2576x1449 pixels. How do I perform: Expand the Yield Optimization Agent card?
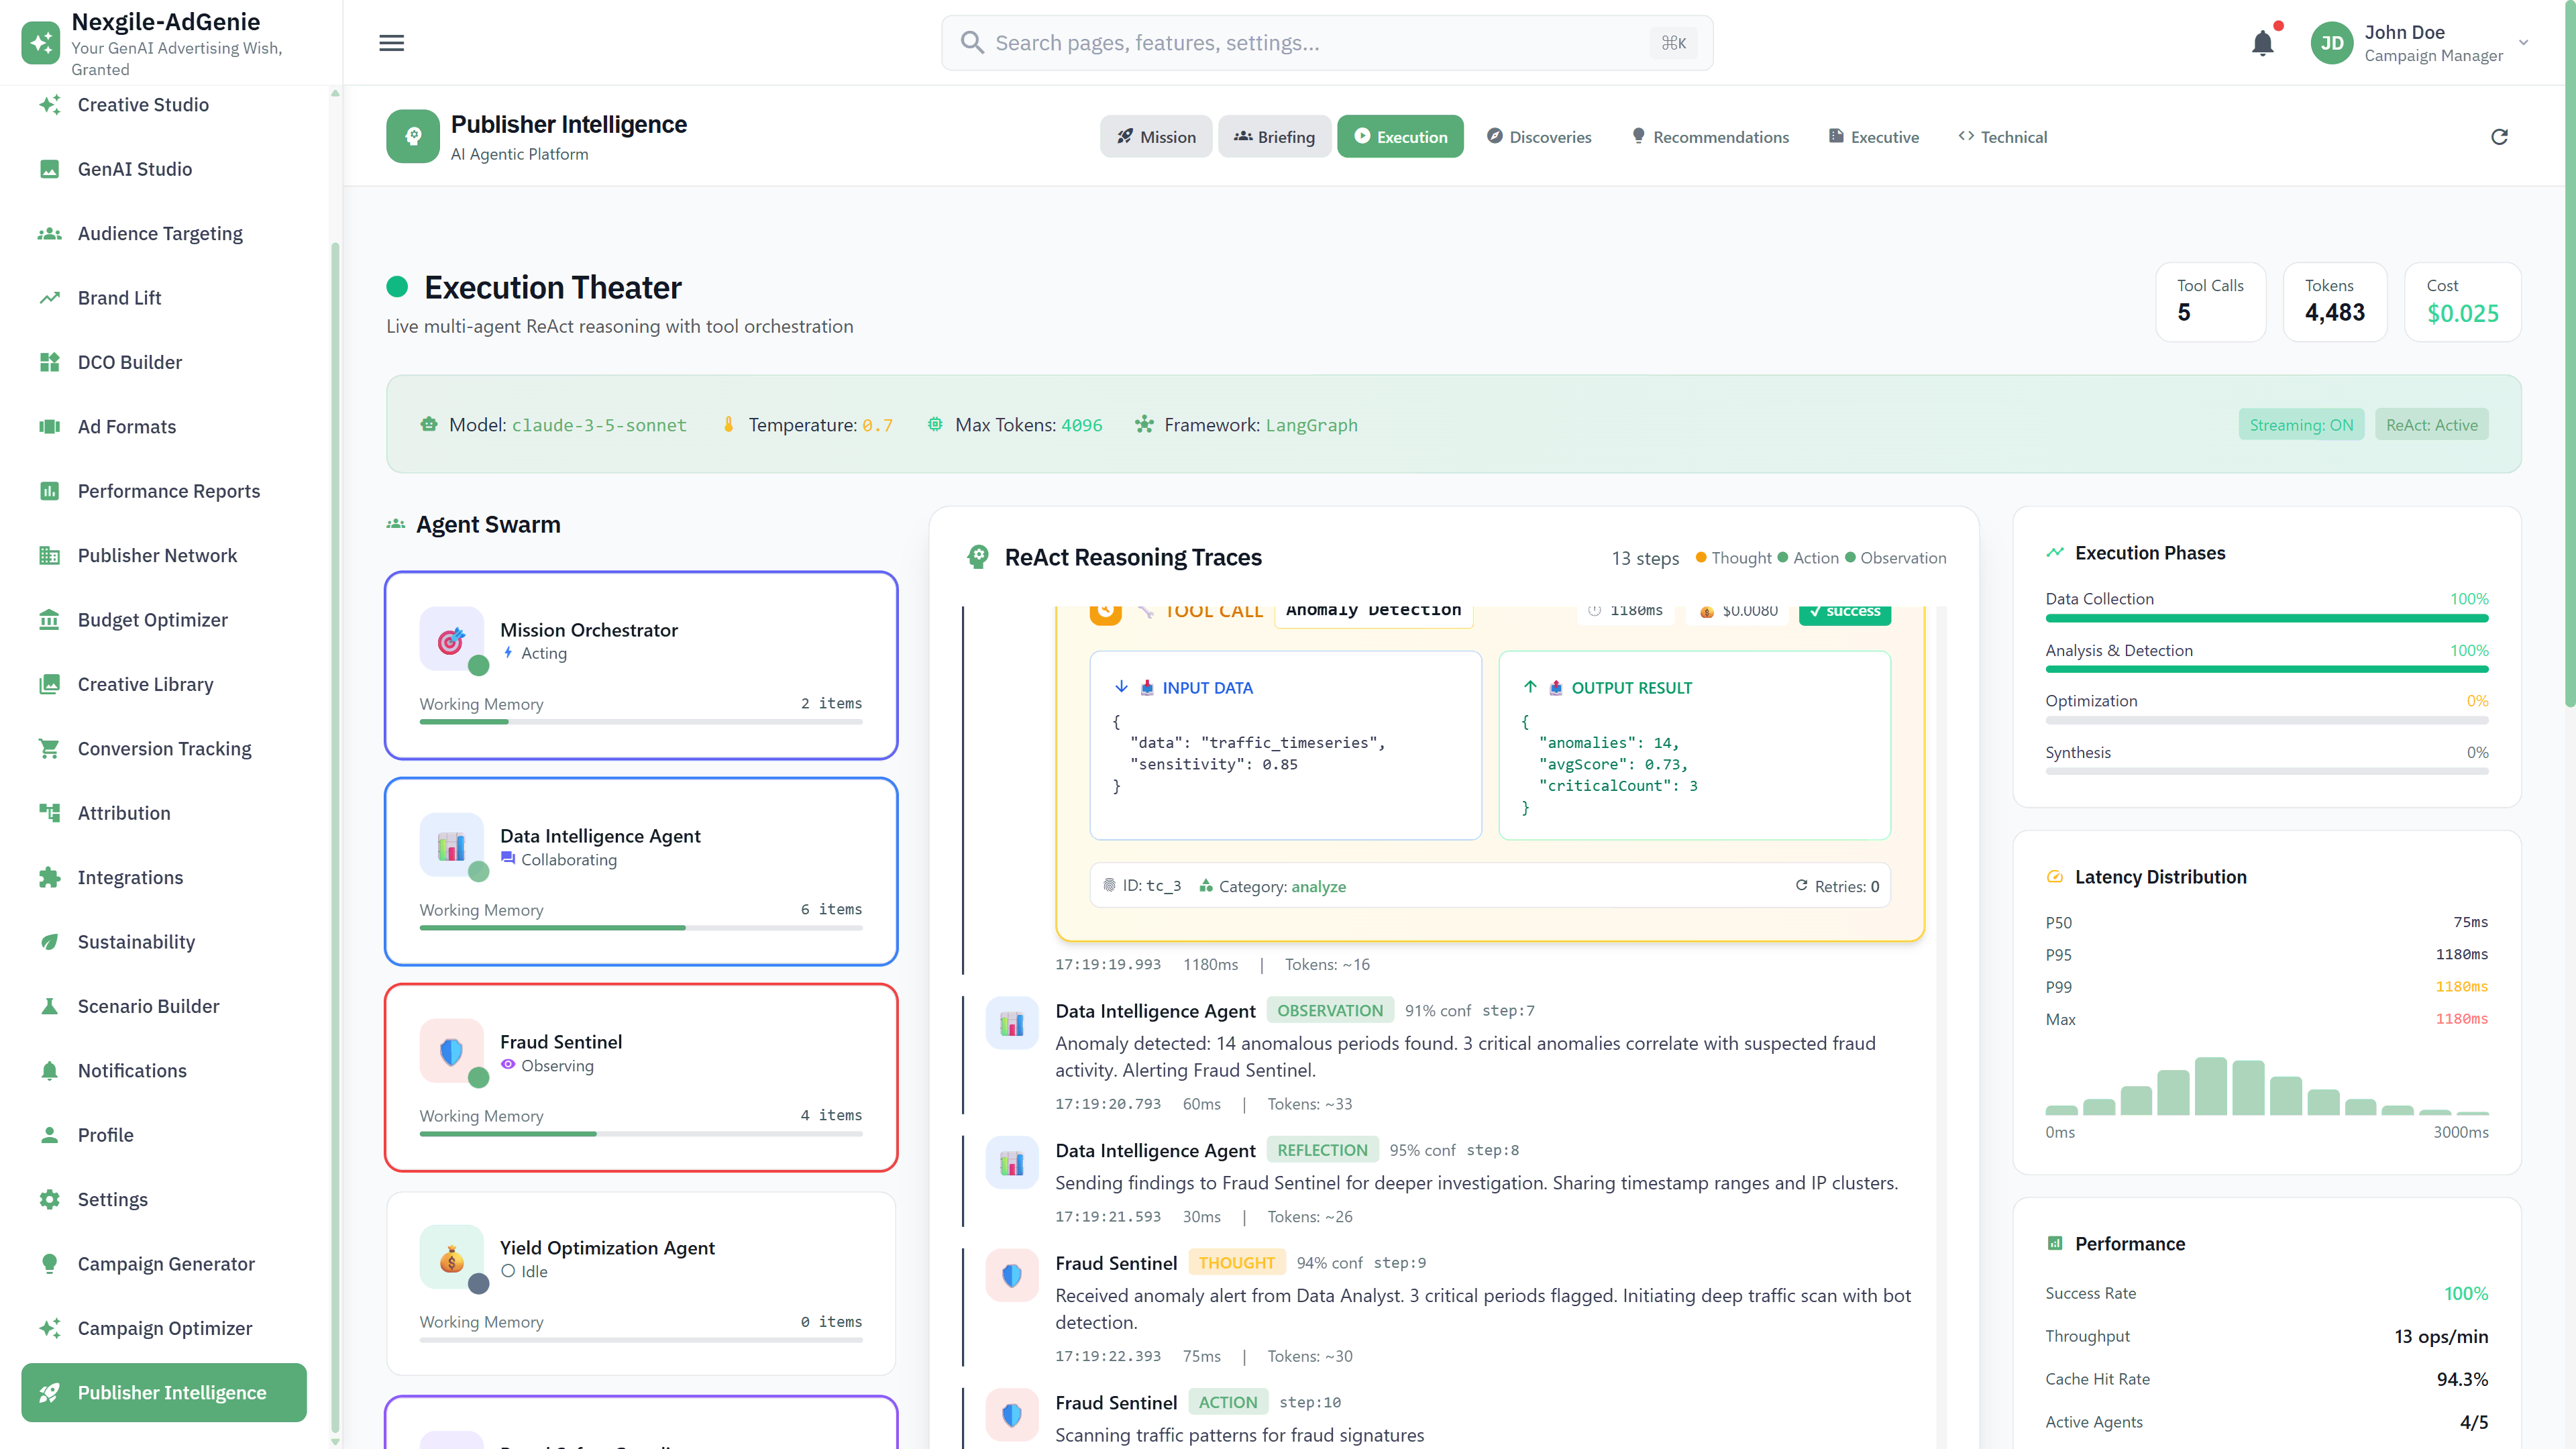pos(640,1284)
